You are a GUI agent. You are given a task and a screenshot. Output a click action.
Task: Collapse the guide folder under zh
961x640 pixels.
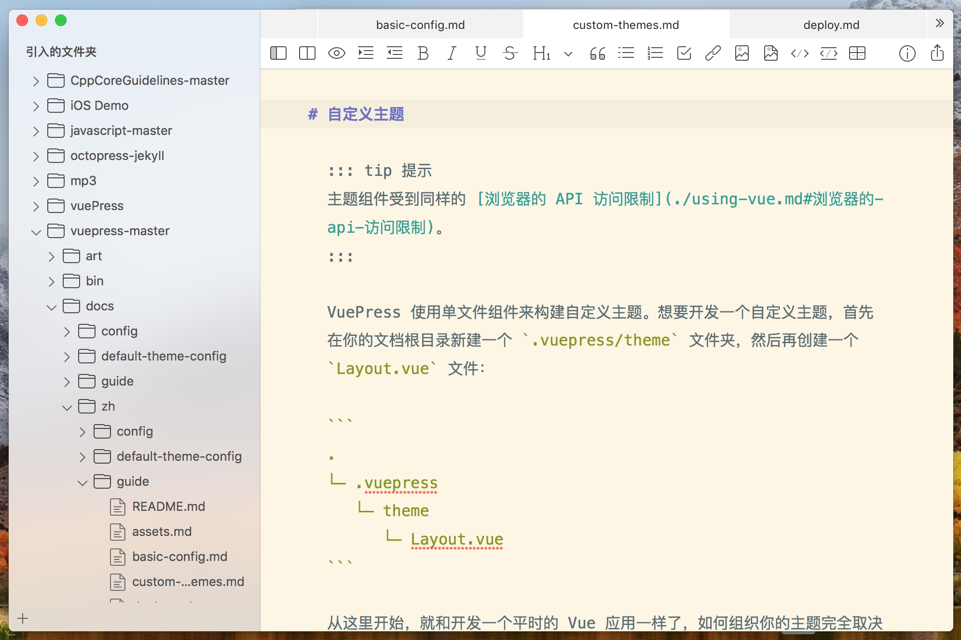point(82,482)
